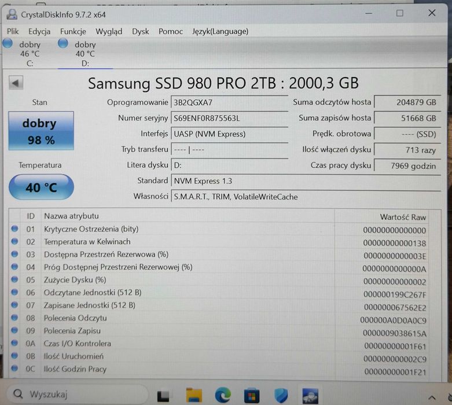Click the Ilość włączeń dysku value 713 razy
452x405 pixels.
pyautogui.click(x=407, y=150)
